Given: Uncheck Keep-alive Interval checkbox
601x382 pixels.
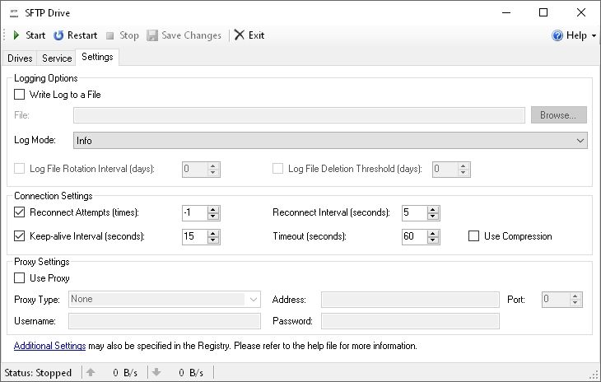Looking at the screenshot, I should (19, 235).
